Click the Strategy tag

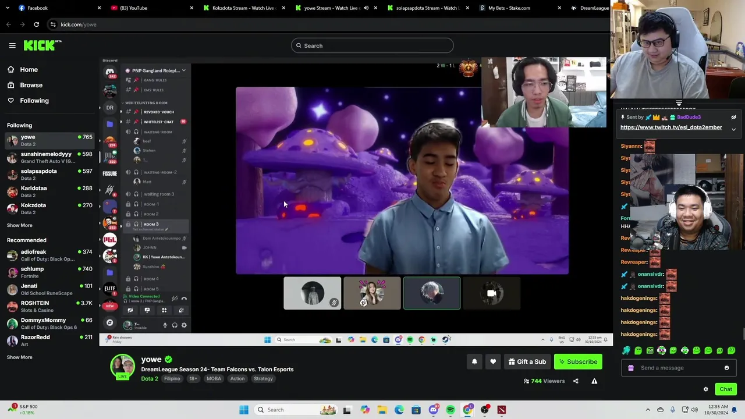(x=263, y=379)
